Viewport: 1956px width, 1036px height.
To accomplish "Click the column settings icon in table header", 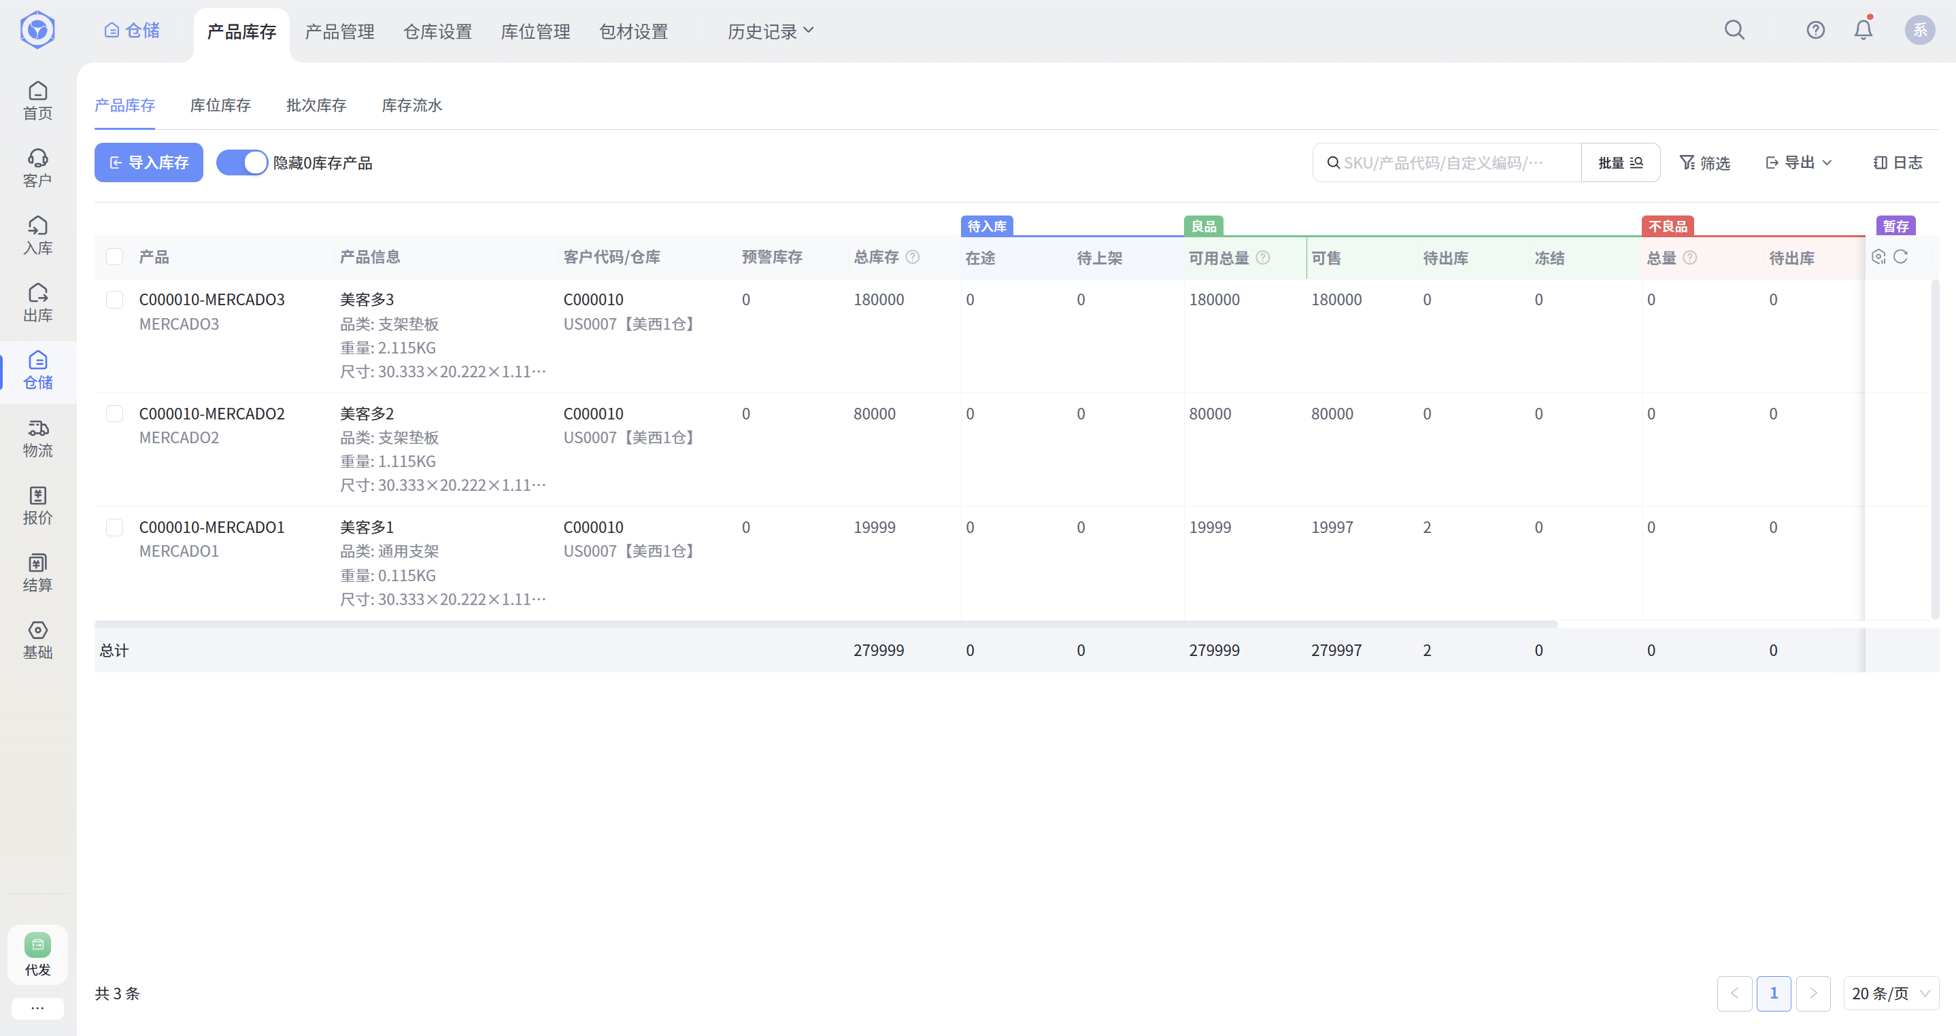I will click(x=1878, y=256).
